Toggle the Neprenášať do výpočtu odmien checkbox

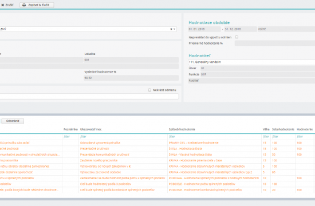[237, 37]
